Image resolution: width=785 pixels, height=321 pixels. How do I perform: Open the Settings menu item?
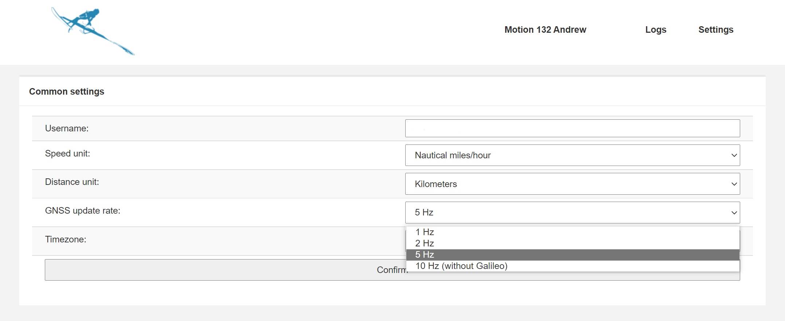[715, 30]
